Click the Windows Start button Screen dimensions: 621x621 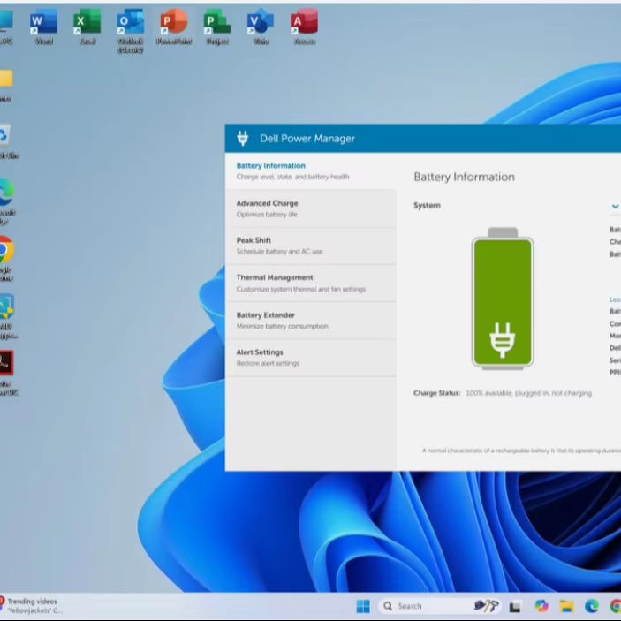362,606
